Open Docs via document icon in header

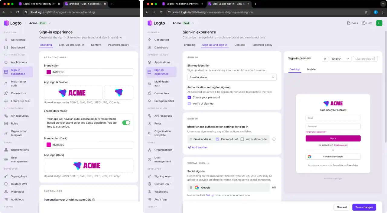point(349,23)
